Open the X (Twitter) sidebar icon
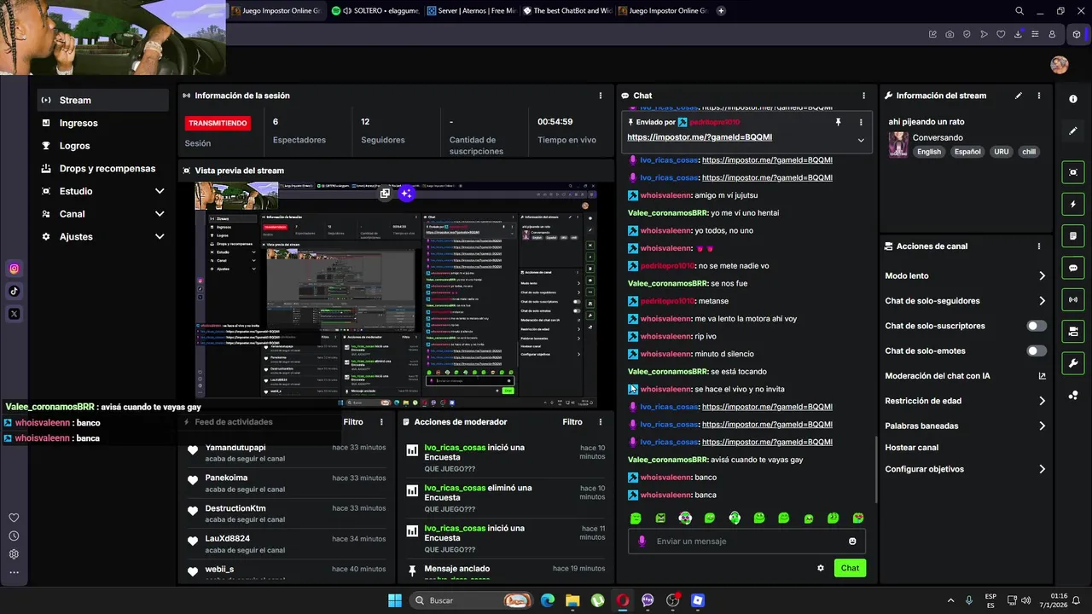 pos(14,314)
